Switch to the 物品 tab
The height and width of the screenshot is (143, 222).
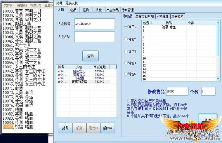73,10
